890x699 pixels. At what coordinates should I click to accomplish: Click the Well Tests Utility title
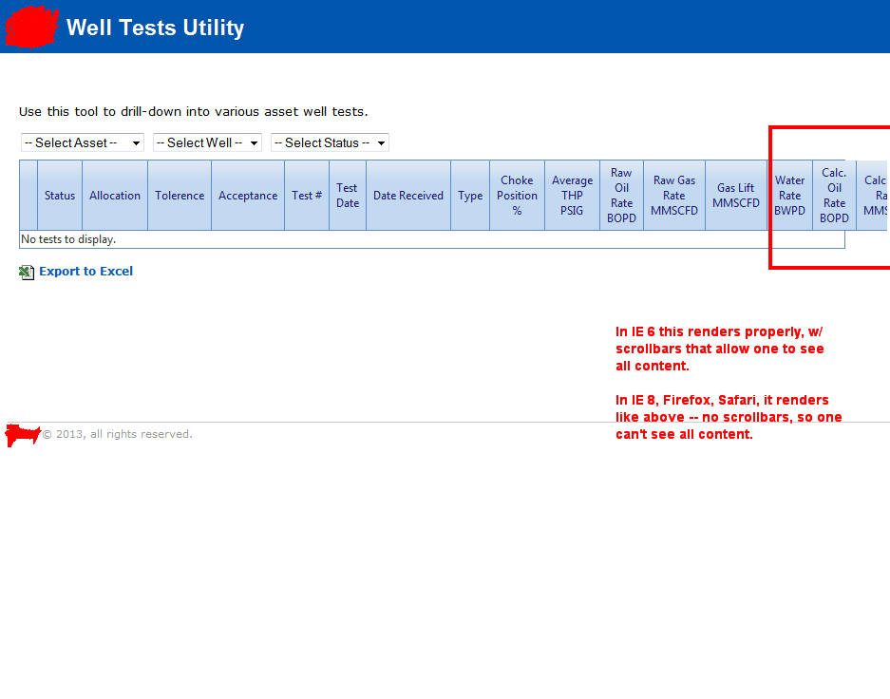pos(155,28)
